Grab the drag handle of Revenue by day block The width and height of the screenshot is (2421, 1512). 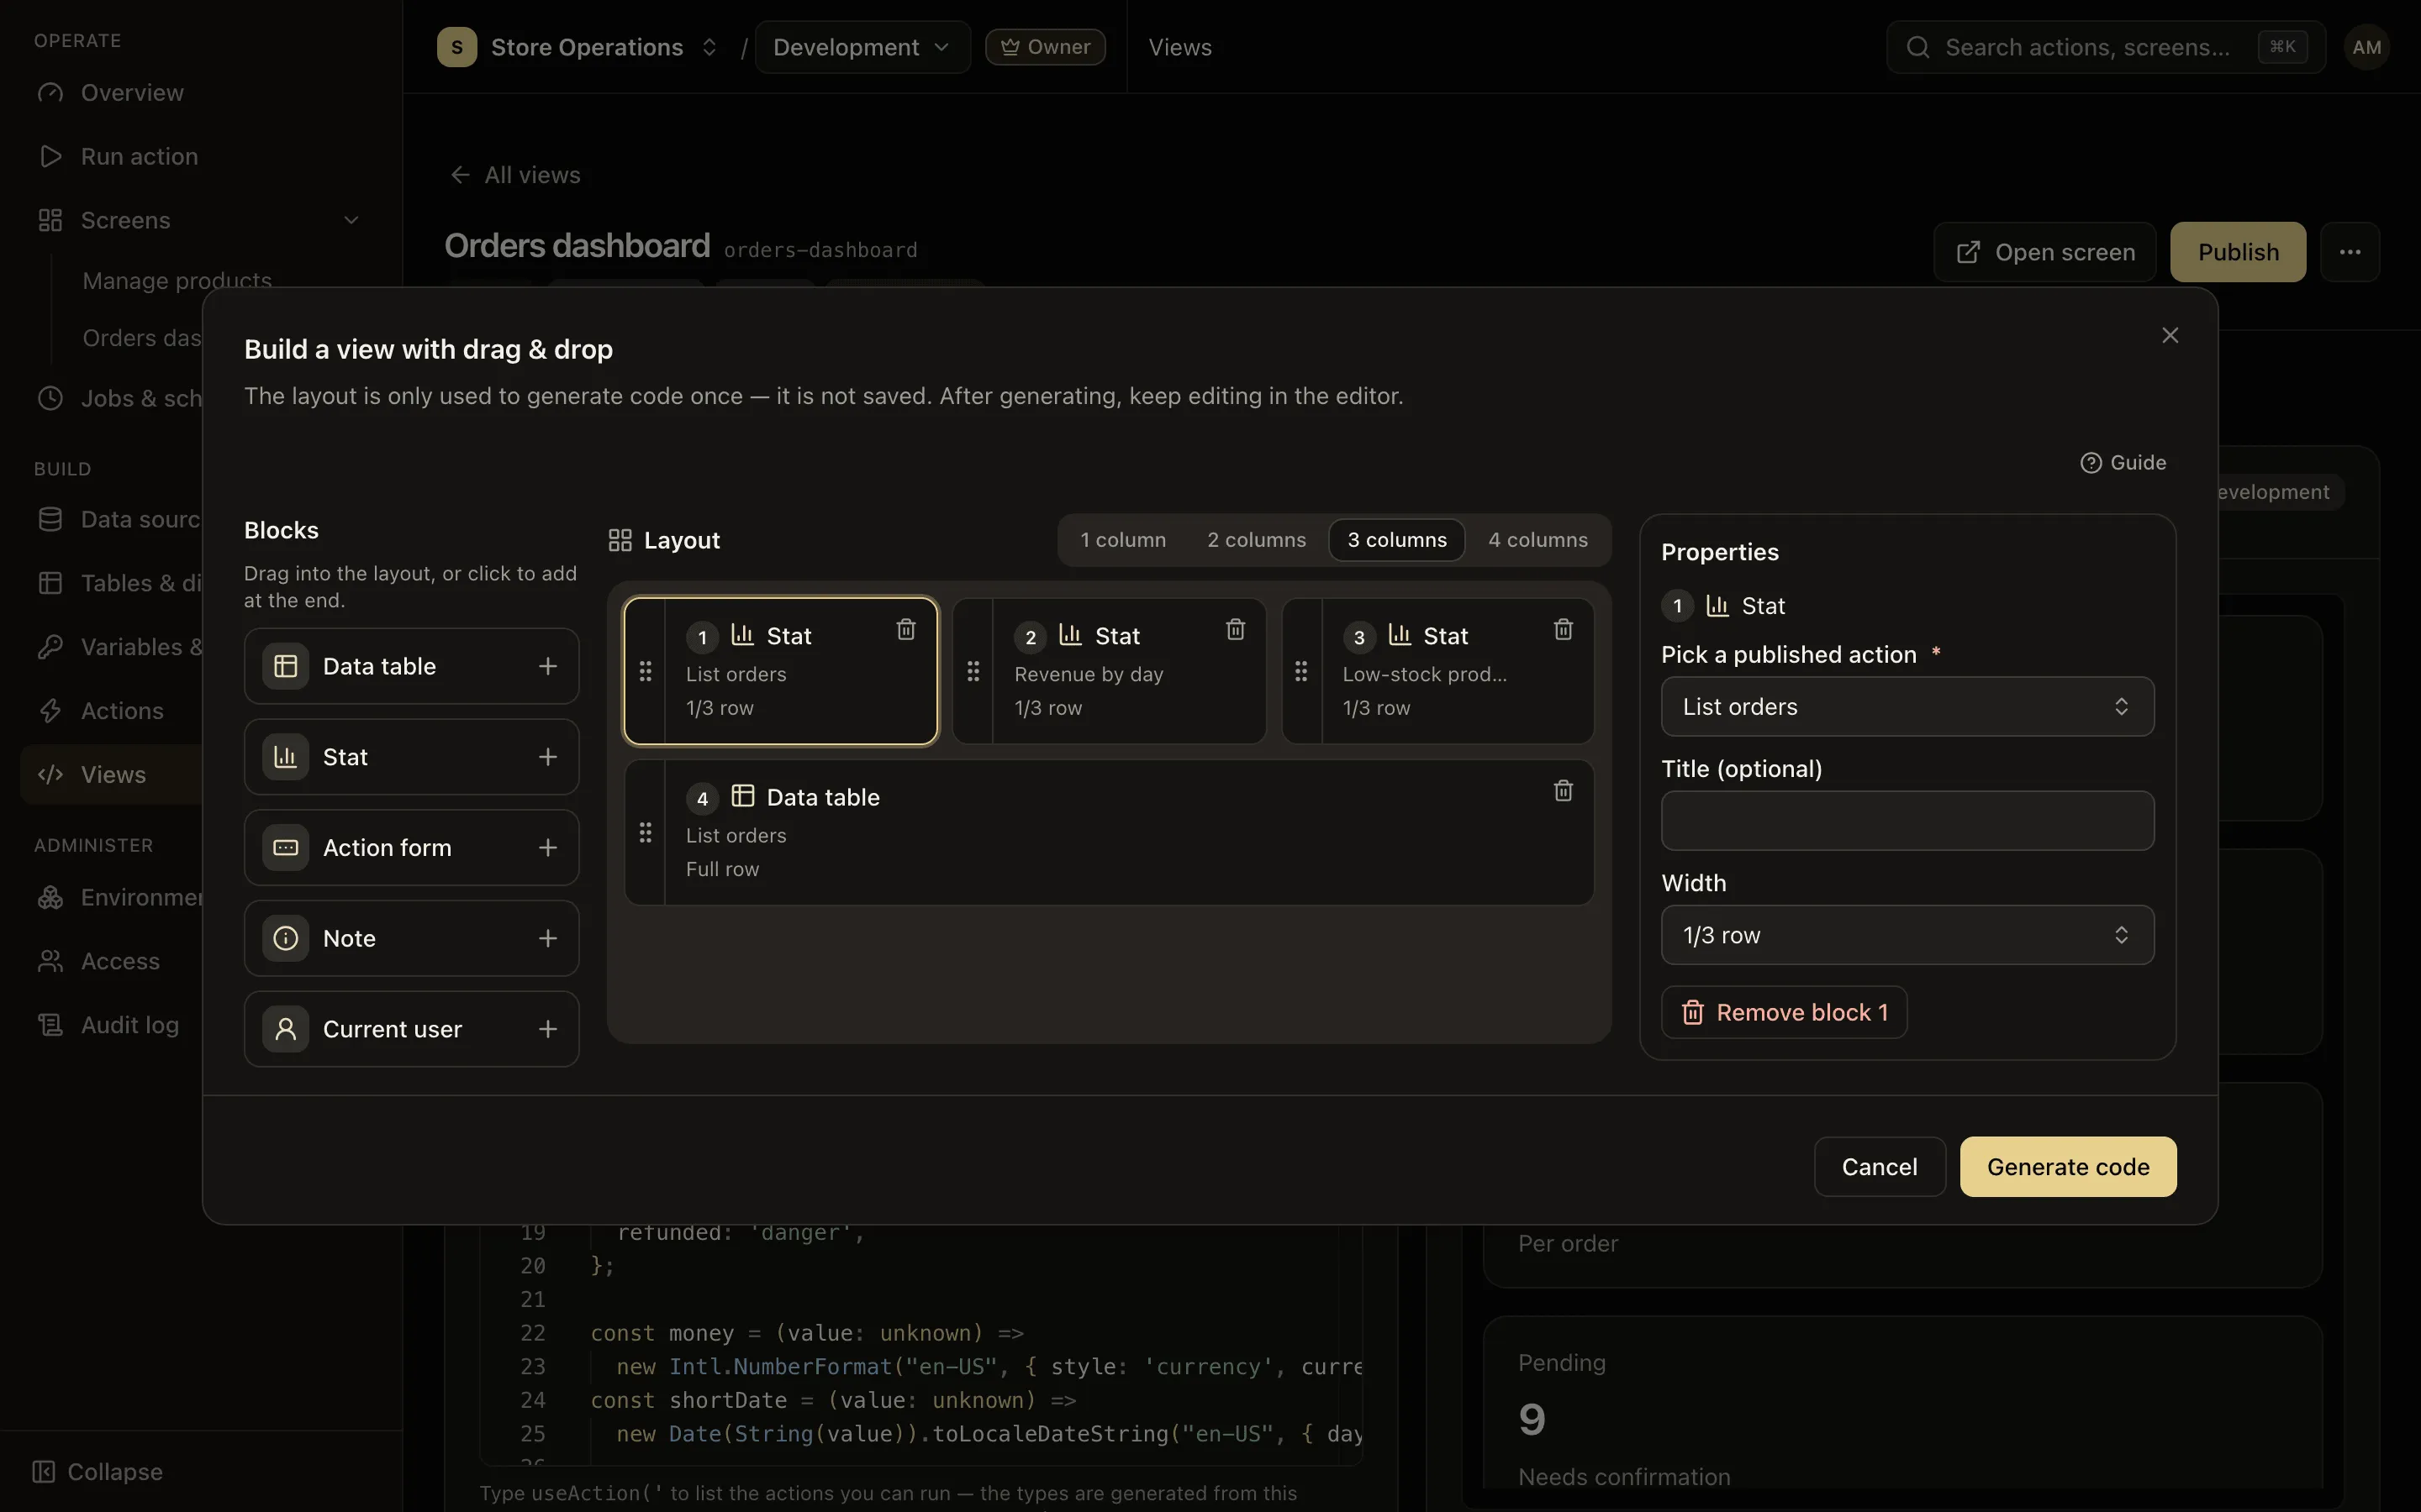[973, 671]
